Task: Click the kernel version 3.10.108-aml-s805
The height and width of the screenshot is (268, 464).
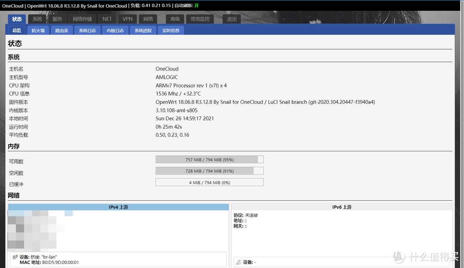Action: [177, 110]
